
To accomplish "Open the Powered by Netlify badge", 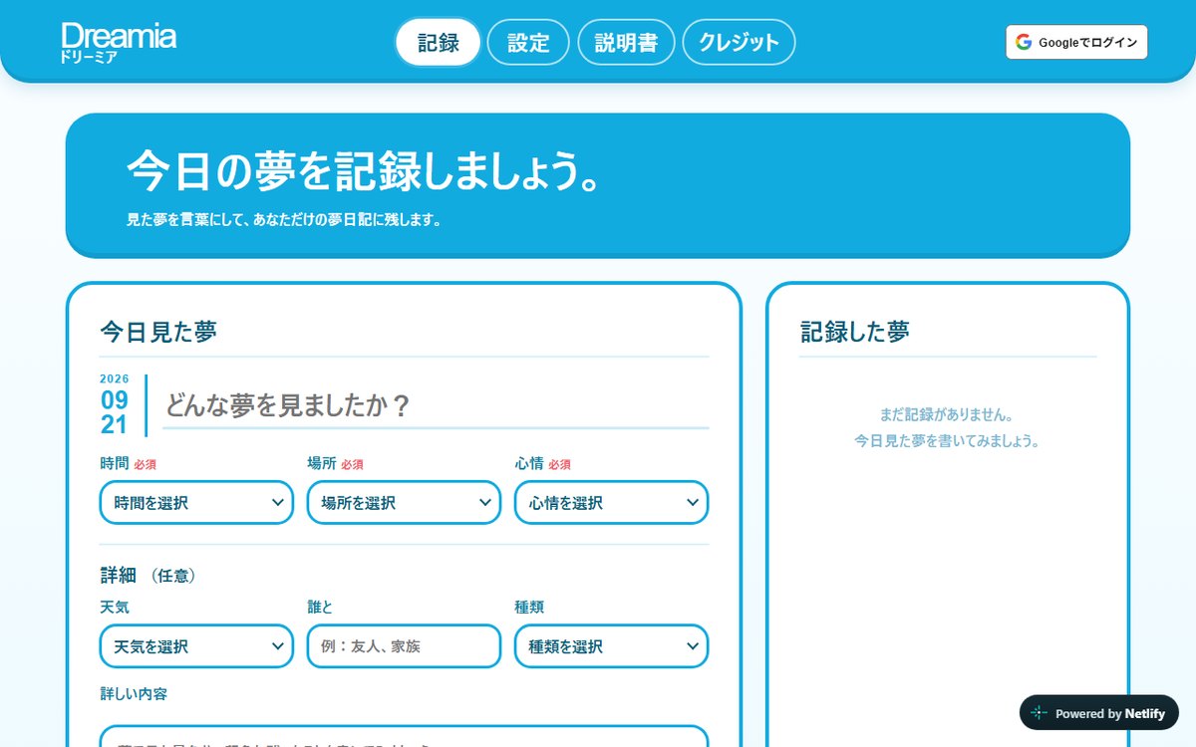I will click(x=1099, y=713).
